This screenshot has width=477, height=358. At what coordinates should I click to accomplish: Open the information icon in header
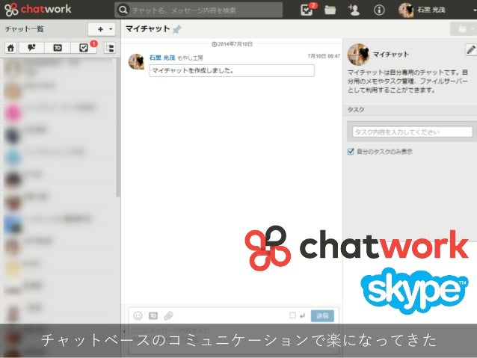click(379, 10)
